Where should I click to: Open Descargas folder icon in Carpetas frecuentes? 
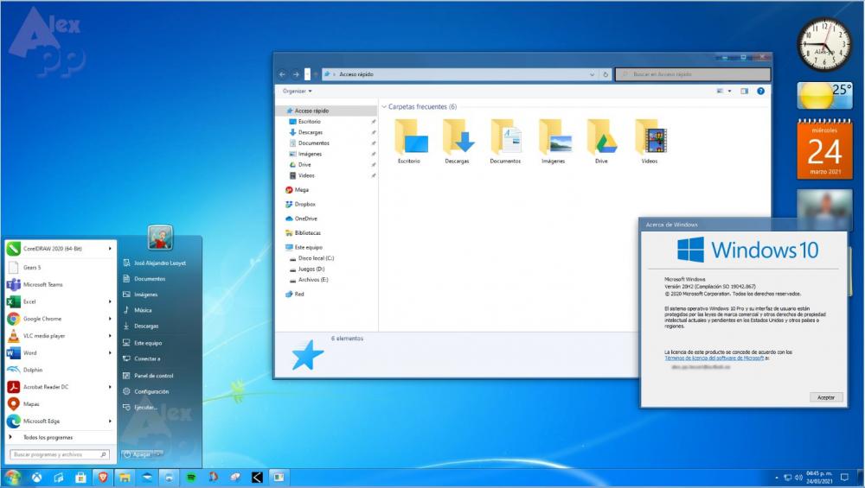click(x=457, y=142)
